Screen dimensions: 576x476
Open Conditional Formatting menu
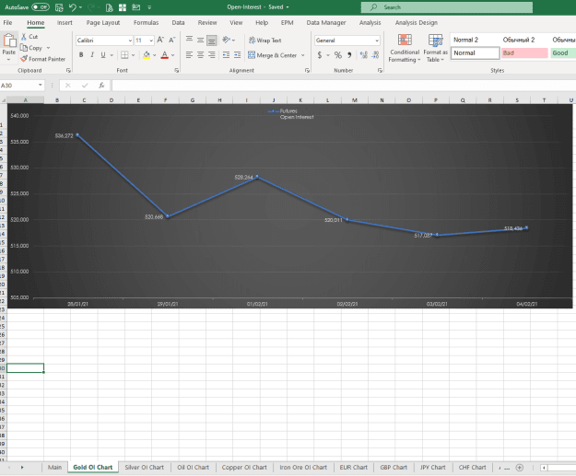pyautogui.click(x=405, y=48)
